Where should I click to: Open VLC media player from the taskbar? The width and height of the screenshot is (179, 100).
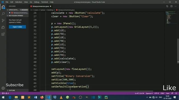[61, 97]
